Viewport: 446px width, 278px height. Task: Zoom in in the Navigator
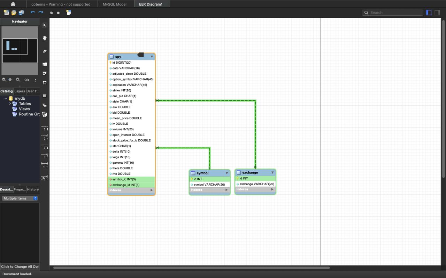tap(18, 80)
